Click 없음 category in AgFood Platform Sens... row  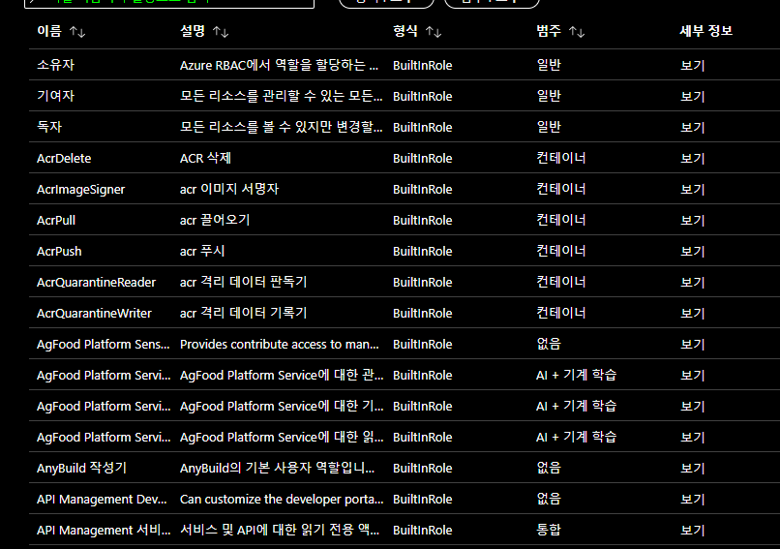pyautogui.click(x=549, y=344)
